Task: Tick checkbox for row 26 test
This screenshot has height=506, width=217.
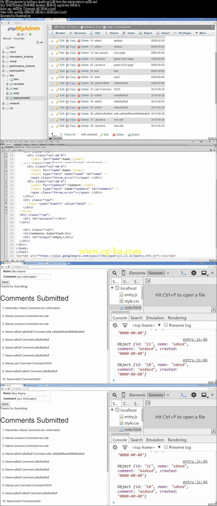Action: [52, 71]
